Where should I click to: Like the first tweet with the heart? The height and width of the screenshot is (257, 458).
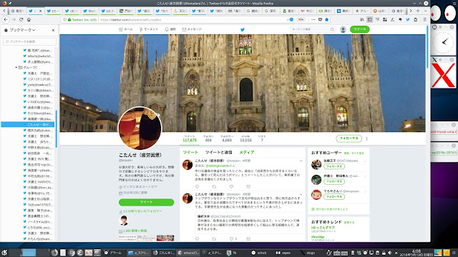click(231, 186)
